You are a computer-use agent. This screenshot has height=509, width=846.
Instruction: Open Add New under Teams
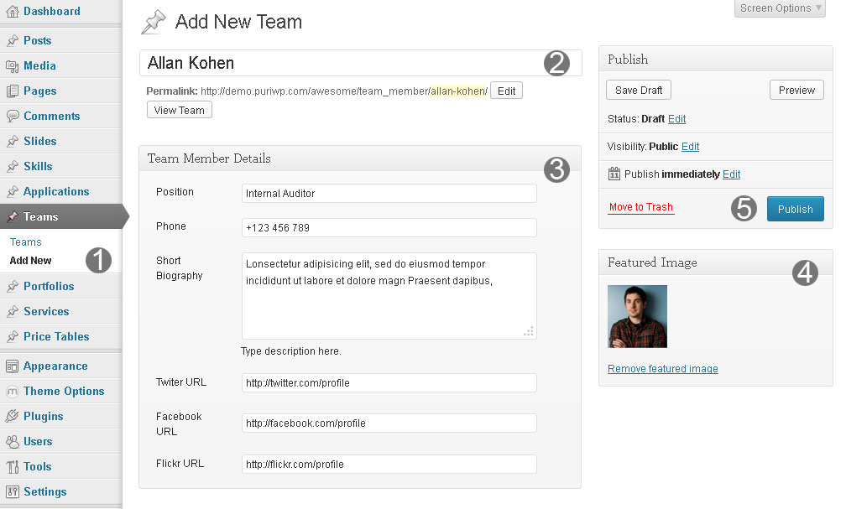[x=29, y=261]
